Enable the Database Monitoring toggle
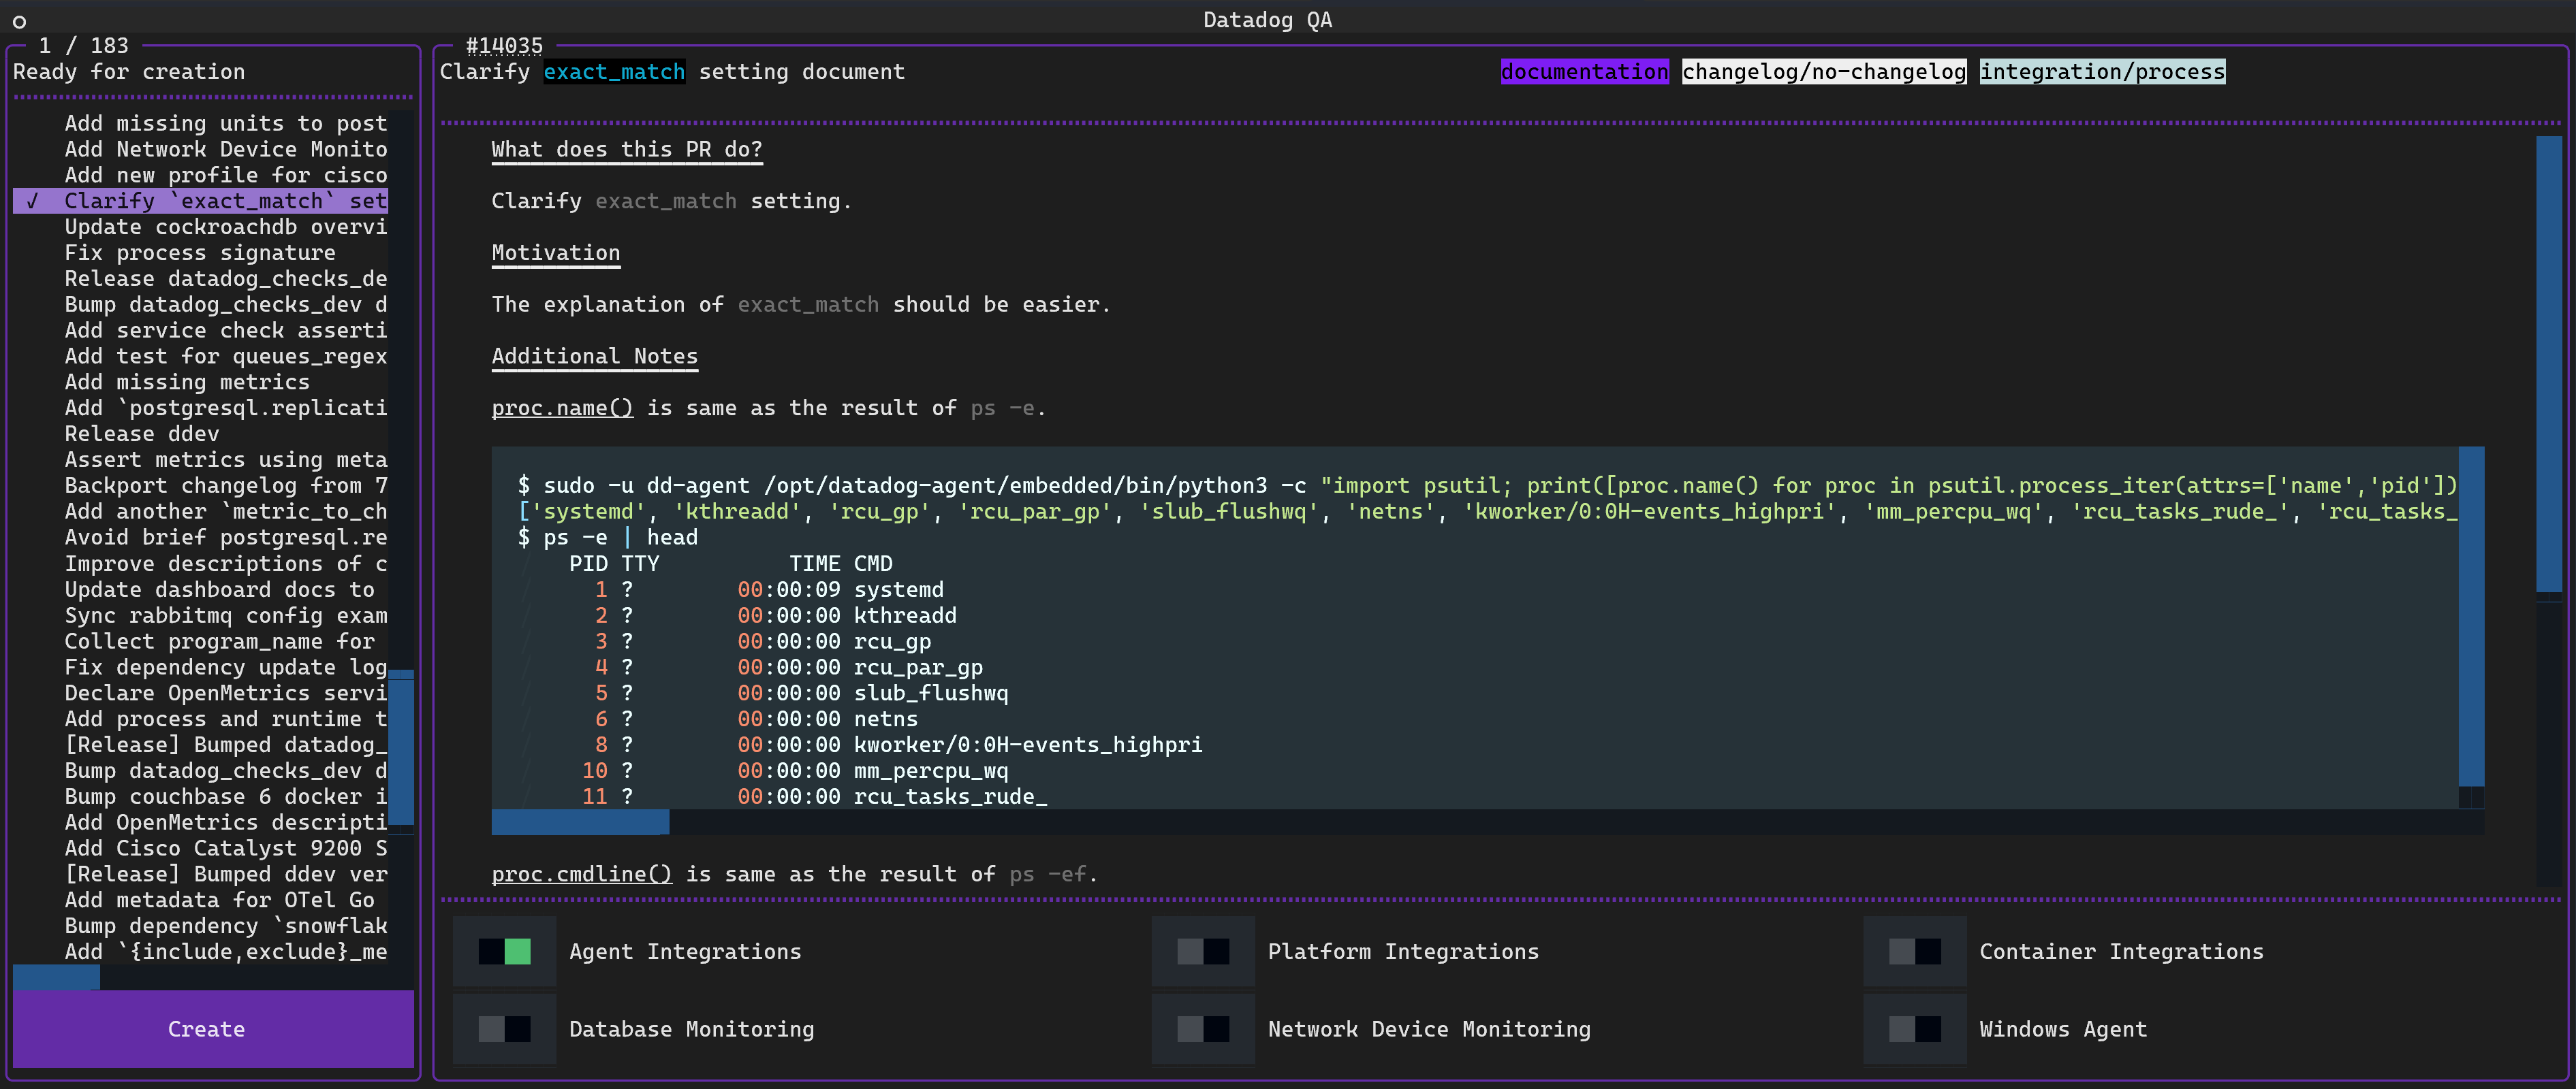2576x1089 pixels. (504, 1028)
